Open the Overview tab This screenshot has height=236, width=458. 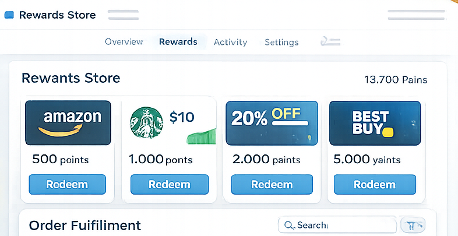(124, 42)
